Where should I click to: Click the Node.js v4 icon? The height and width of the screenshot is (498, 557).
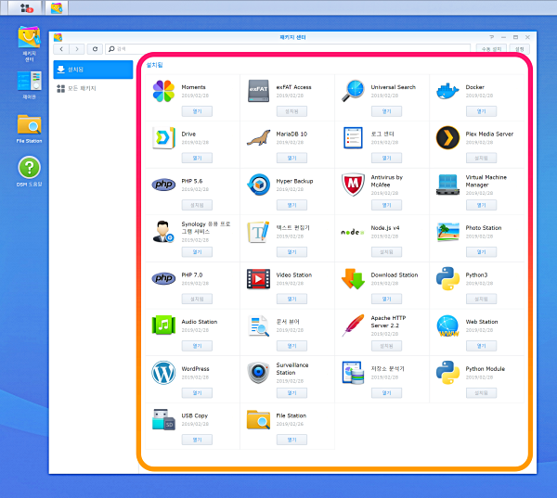tap(353, 232)
